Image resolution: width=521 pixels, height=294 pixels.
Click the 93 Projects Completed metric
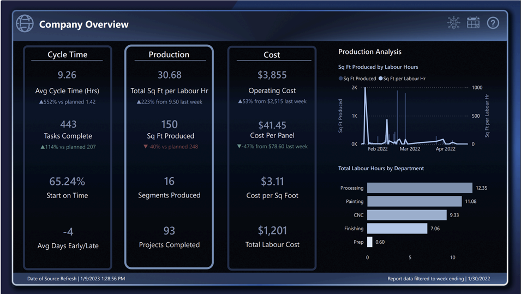(169, 231)
